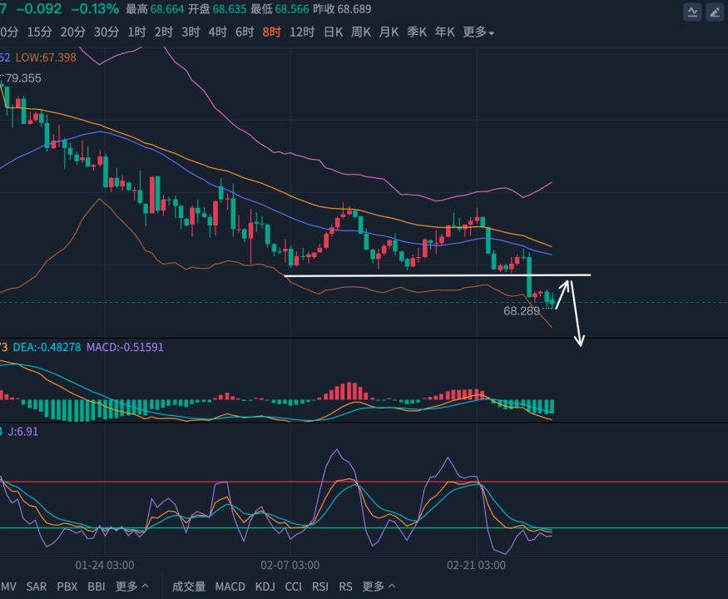Click the 开盘 68.635 quote value
Image resolution: width=728 pixels, height=599 pixels.
point(217,9)
